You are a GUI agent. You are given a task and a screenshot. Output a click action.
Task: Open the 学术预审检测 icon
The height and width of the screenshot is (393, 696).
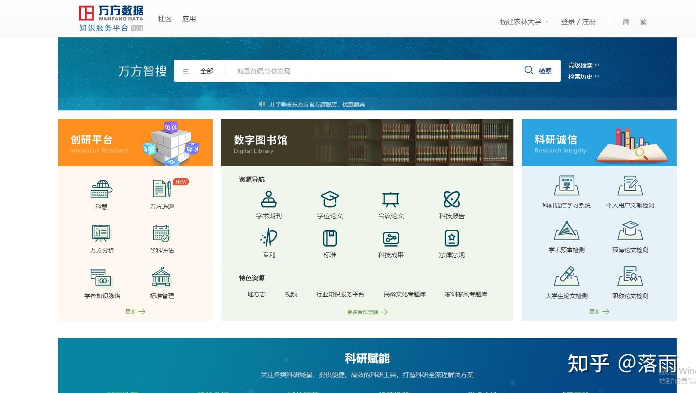point(567,231)
